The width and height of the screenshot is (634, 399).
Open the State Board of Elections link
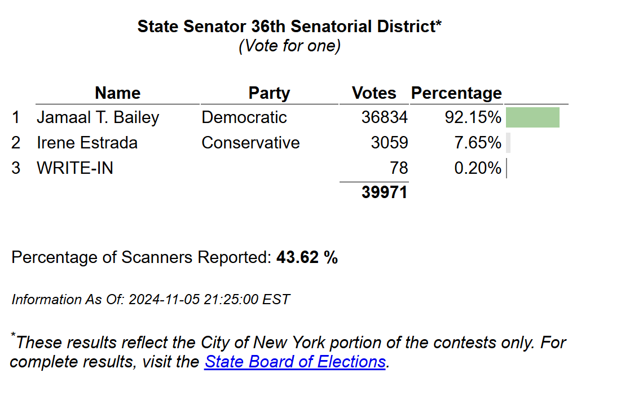[295, 362]
